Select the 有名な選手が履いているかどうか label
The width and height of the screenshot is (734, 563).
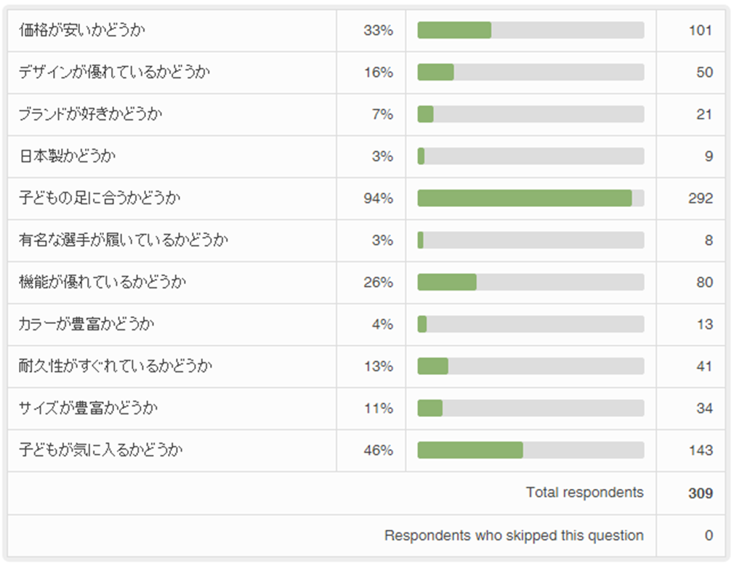pos(124,240)
